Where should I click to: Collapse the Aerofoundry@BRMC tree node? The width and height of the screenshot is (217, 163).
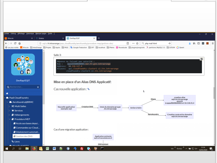click(7, 102)
